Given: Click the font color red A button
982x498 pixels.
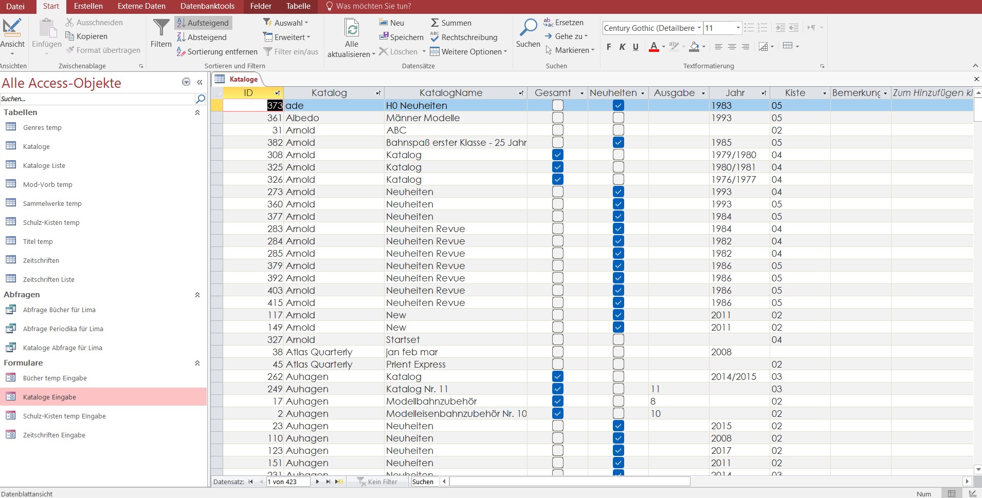Looking at the screenshot, I should coord(653,47).
